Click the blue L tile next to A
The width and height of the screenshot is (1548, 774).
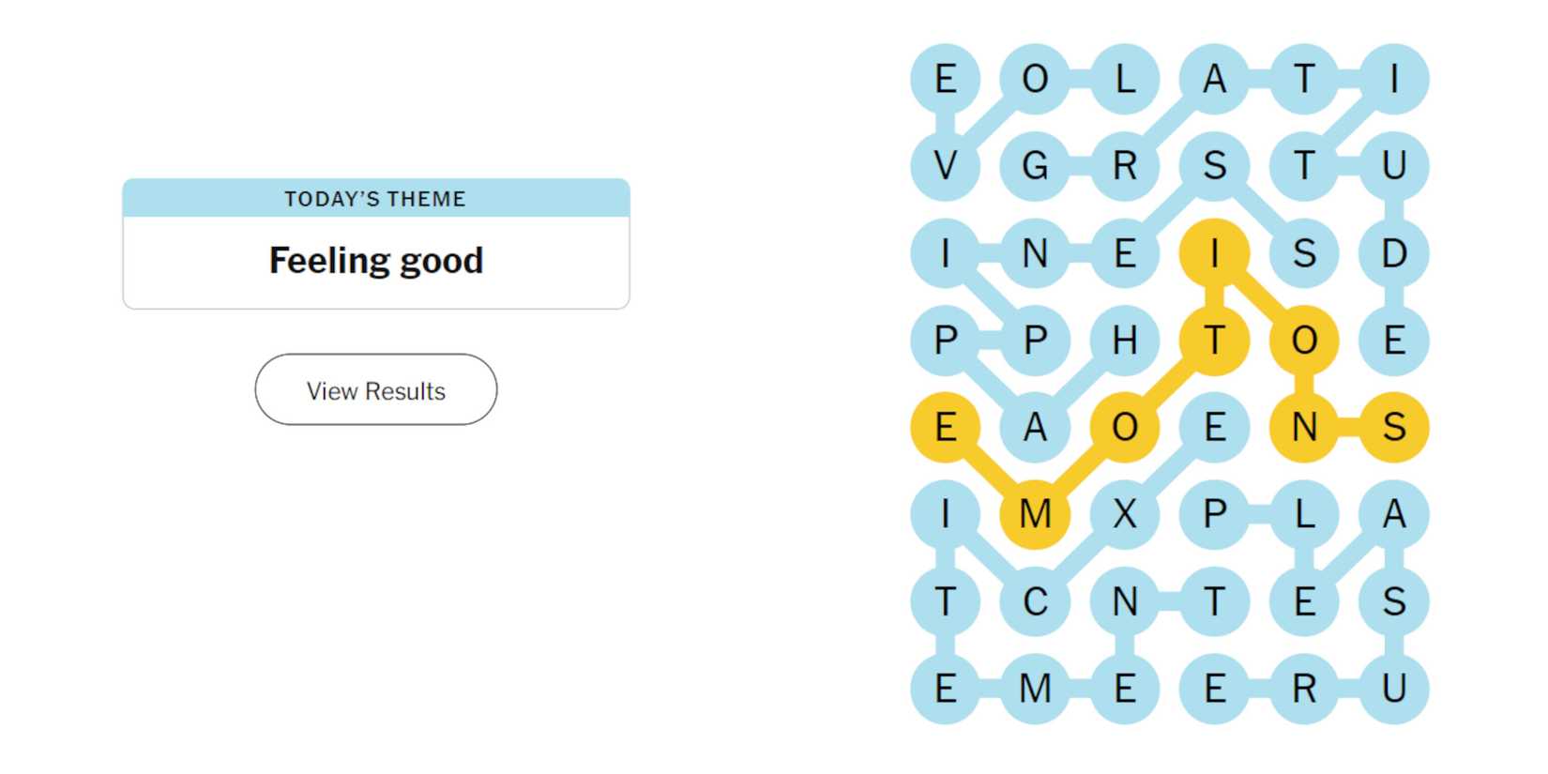pyautogui.click(x=1303, y=513)
